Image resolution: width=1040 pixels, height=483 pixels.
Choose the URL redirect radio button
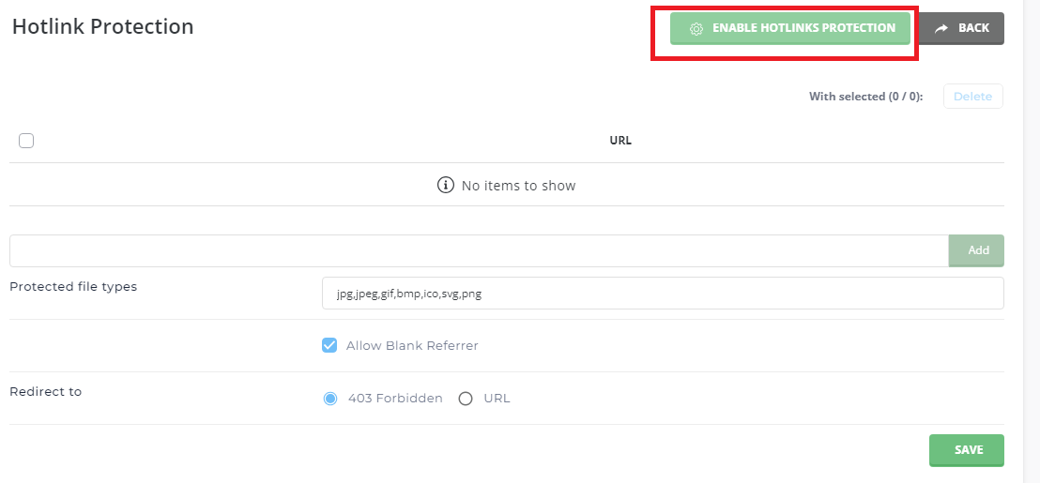466,399
